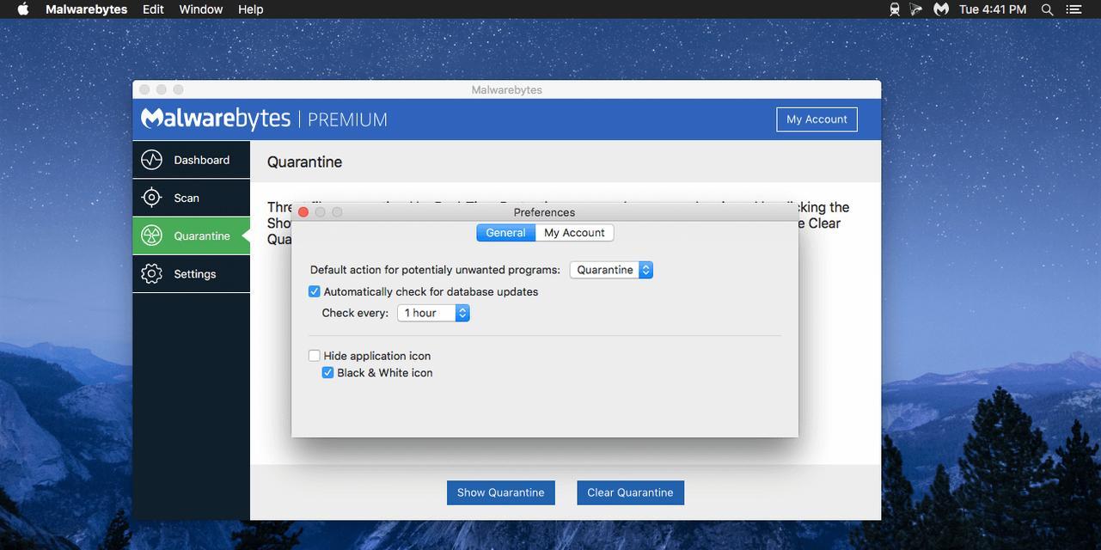Click the Malwarebytes logo in blue header

pyautogui.click(x=216, y=118)
